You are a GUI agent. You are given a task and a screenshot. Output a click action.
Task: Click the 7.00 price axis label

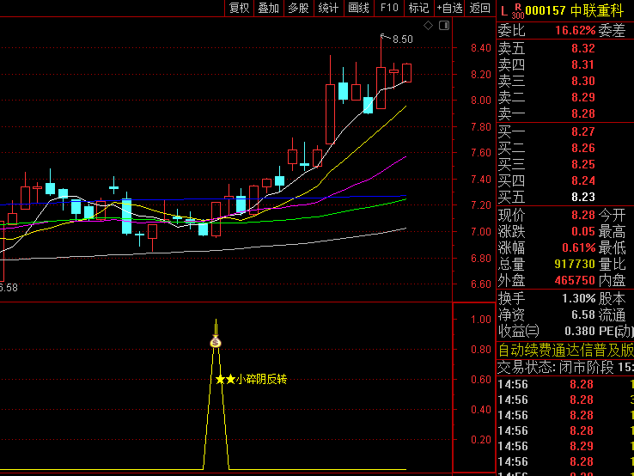pos(481,232)
